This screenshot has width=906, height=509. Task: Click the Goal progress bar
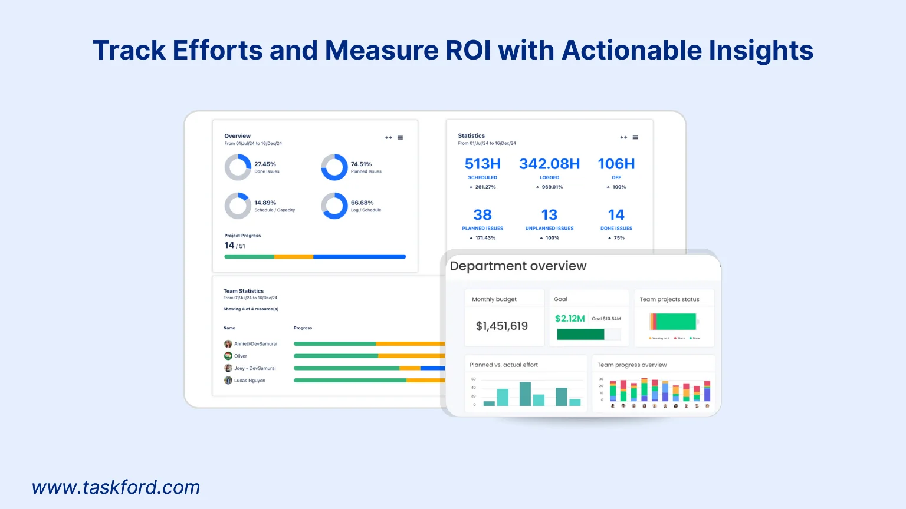[588, 335]
